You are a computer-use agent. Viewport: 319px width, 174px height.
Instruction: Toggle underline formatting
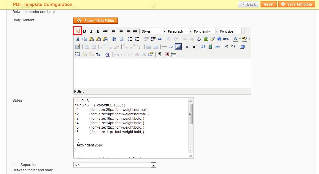pos(98,31)
